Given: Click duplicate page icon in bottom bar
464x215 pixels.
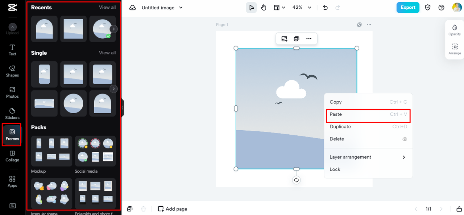Looking at the screenshot, I should point(130,209).
